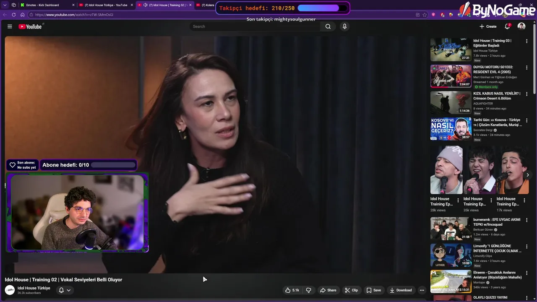Screen dimensions: 537x302
Task: Open options for Elraenn video
Action: click(527, 273)
